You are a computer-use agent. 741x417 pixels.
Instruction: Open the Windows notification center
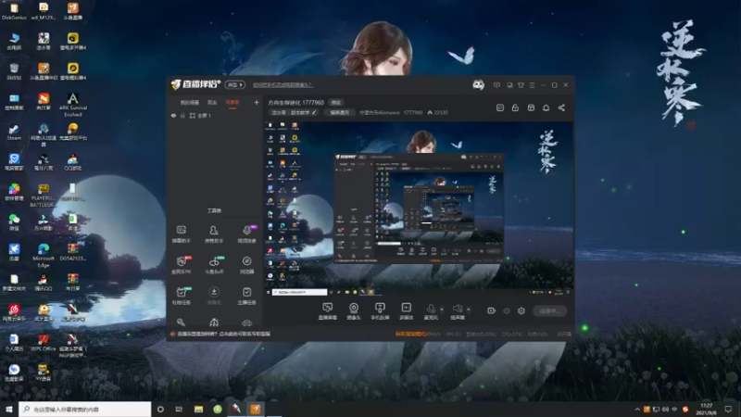[x=728, y=410]
